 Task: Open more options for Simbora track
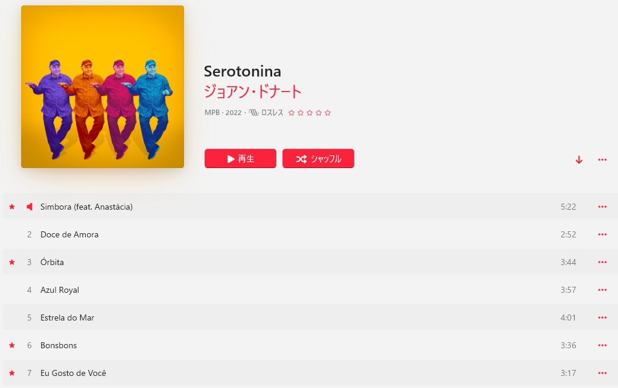tap(602, 207)
